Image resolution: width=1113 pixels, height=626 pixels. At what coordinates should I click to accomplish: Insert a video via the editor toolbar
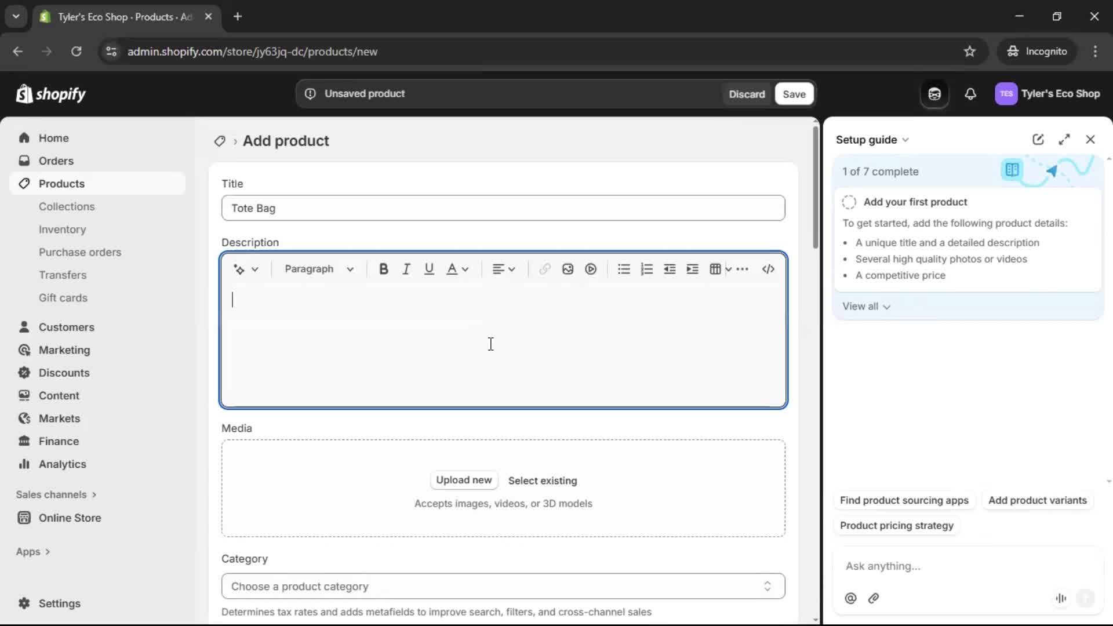[590, 269]
